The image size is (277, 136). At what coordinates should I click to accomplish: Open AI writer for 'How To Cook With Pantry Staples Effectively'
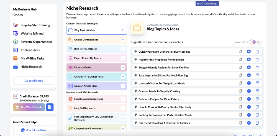click(x=240, y=107)
